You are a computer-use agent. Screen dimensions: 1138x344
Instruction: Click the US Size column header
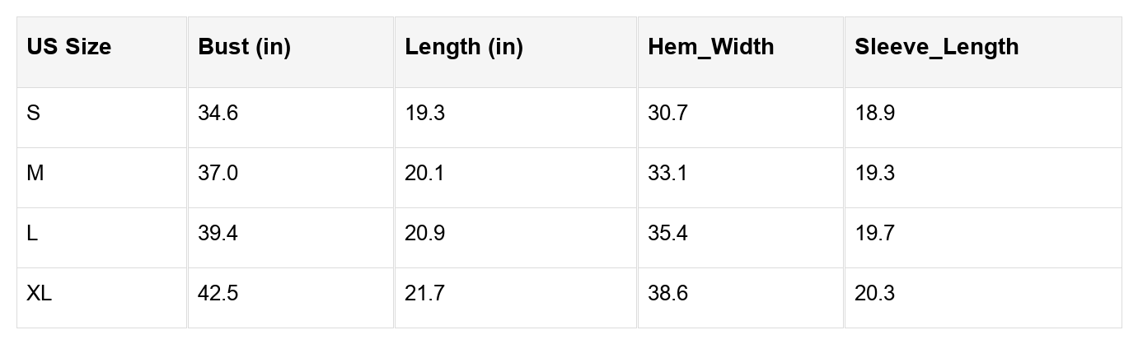point(68,47)
